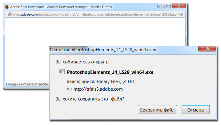Focus the adobe.com address bar
Screen dimensions: 221x125
95,14
